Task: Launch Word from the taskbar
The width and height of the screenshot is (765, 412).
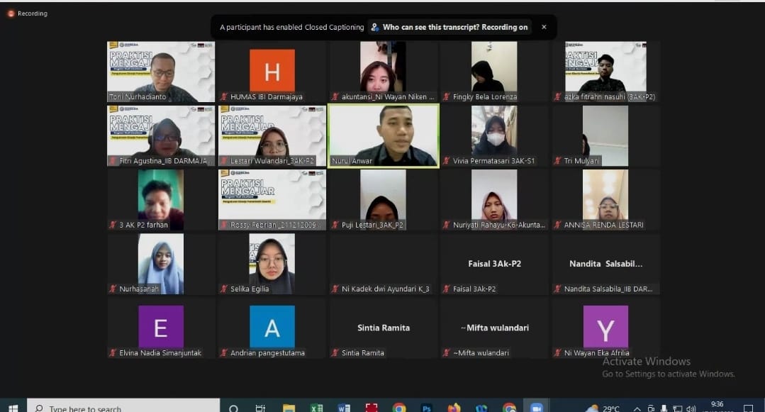Action: (344, 408)
